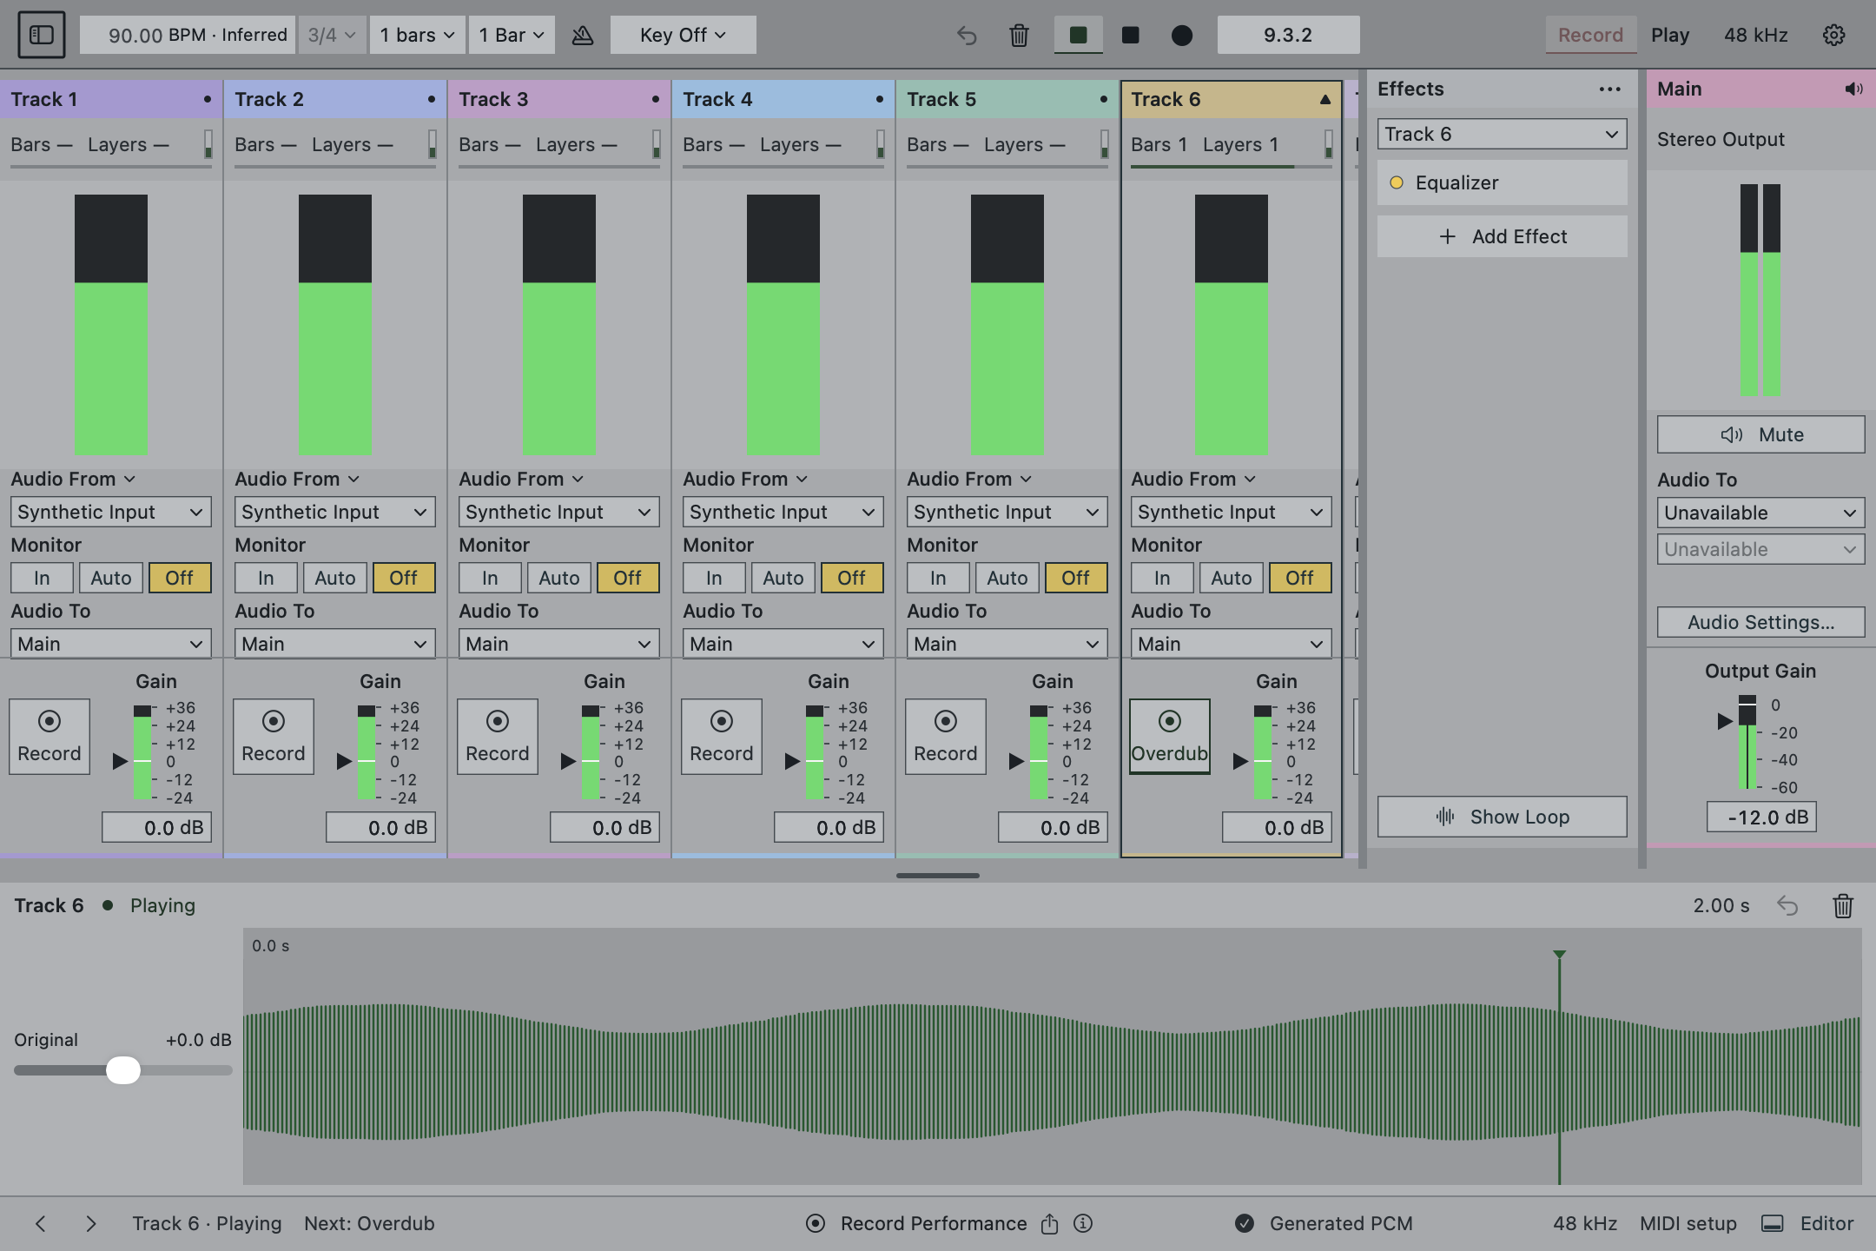Click the Track 6 waveform playhead marker

pos(1559,955)
